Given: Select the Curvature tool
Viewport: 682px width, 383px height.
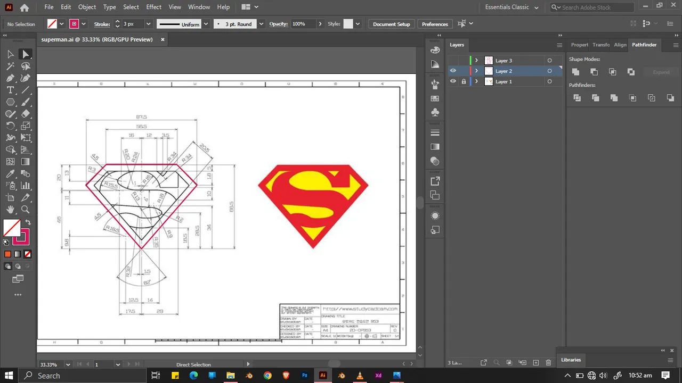Looking at the screenshot, I should (26, 78).
